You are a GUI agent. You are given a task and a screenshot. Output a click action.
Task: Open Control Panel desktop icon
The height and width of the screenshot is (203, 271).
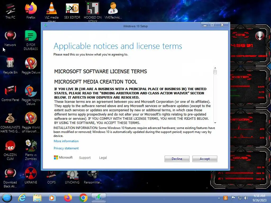(x=10, y=94)
